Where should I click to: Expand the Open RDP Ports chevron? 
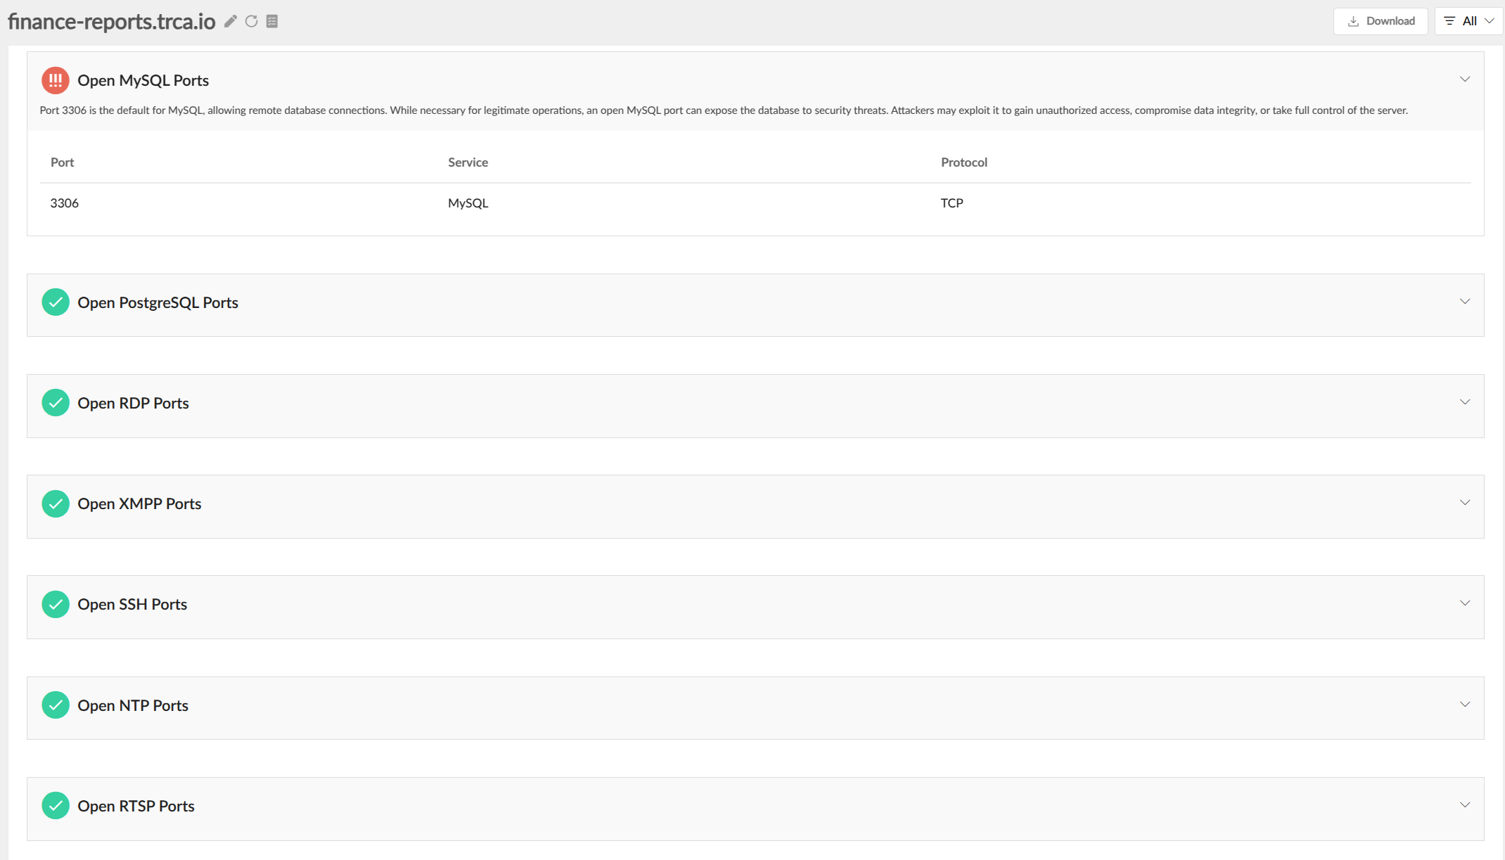click(x=1465, y=402)
